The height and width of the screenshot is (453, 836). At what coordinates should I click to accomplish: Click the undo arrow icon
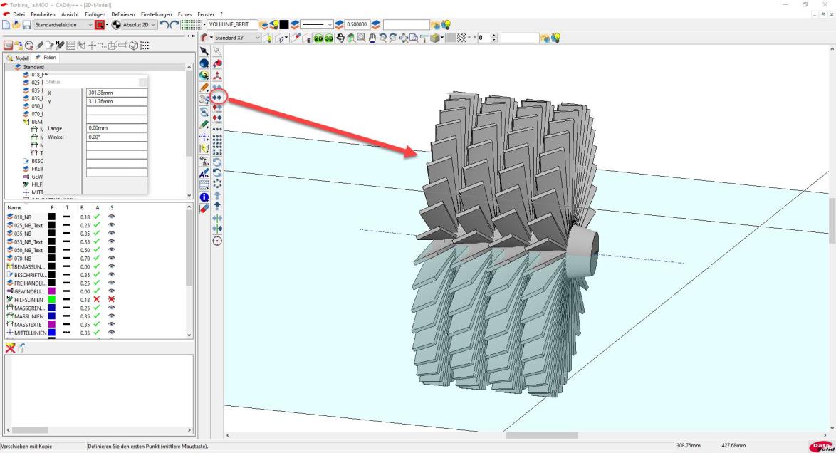click(x=165, y=26)
